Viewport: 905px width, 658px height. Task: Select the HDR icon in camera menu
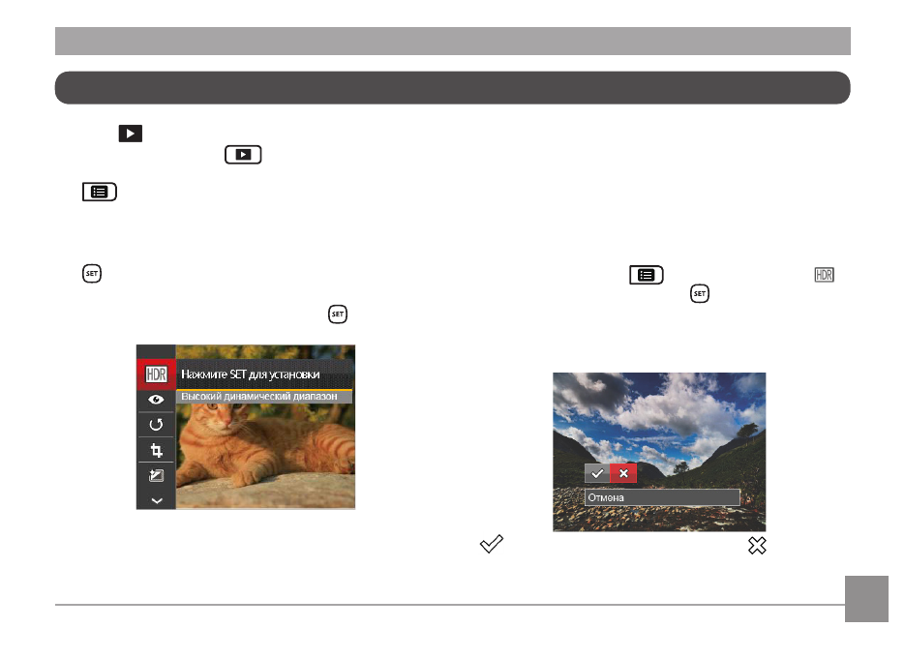pos(156,374)
